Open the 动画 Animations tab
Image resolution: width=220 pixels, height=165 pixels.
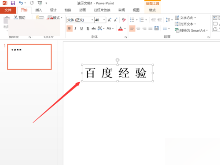tap(82, 10)
